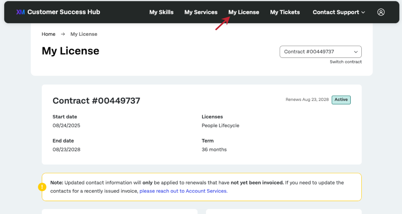This screenshot has height=214, width=402.
Task: Select My License in the navigation bar
Action: point(243,12)
